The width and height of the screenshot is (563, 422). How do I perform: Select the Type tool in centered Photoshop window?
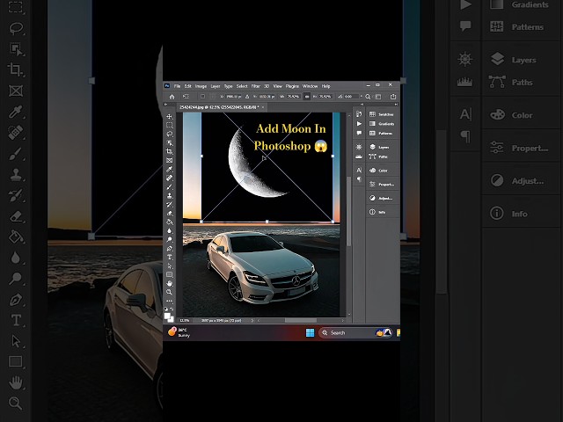click(x=170, y=257)
